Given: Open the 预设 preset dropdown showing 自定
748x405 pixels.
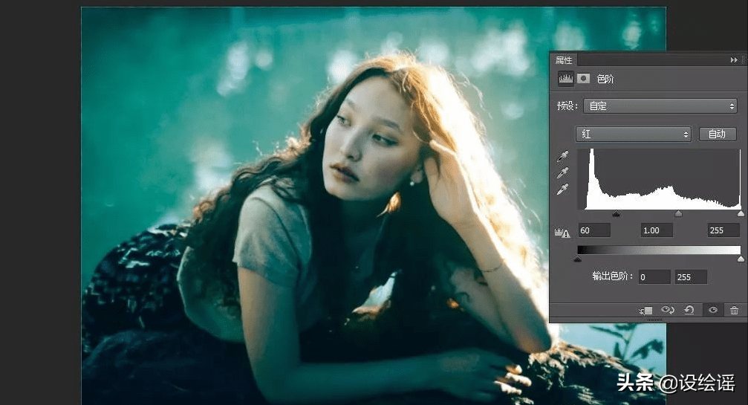Looking at the screenshot, I should point(660,106).
